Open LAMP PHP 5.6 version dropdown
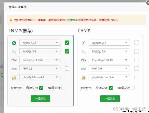 click(x=109, y=68)
